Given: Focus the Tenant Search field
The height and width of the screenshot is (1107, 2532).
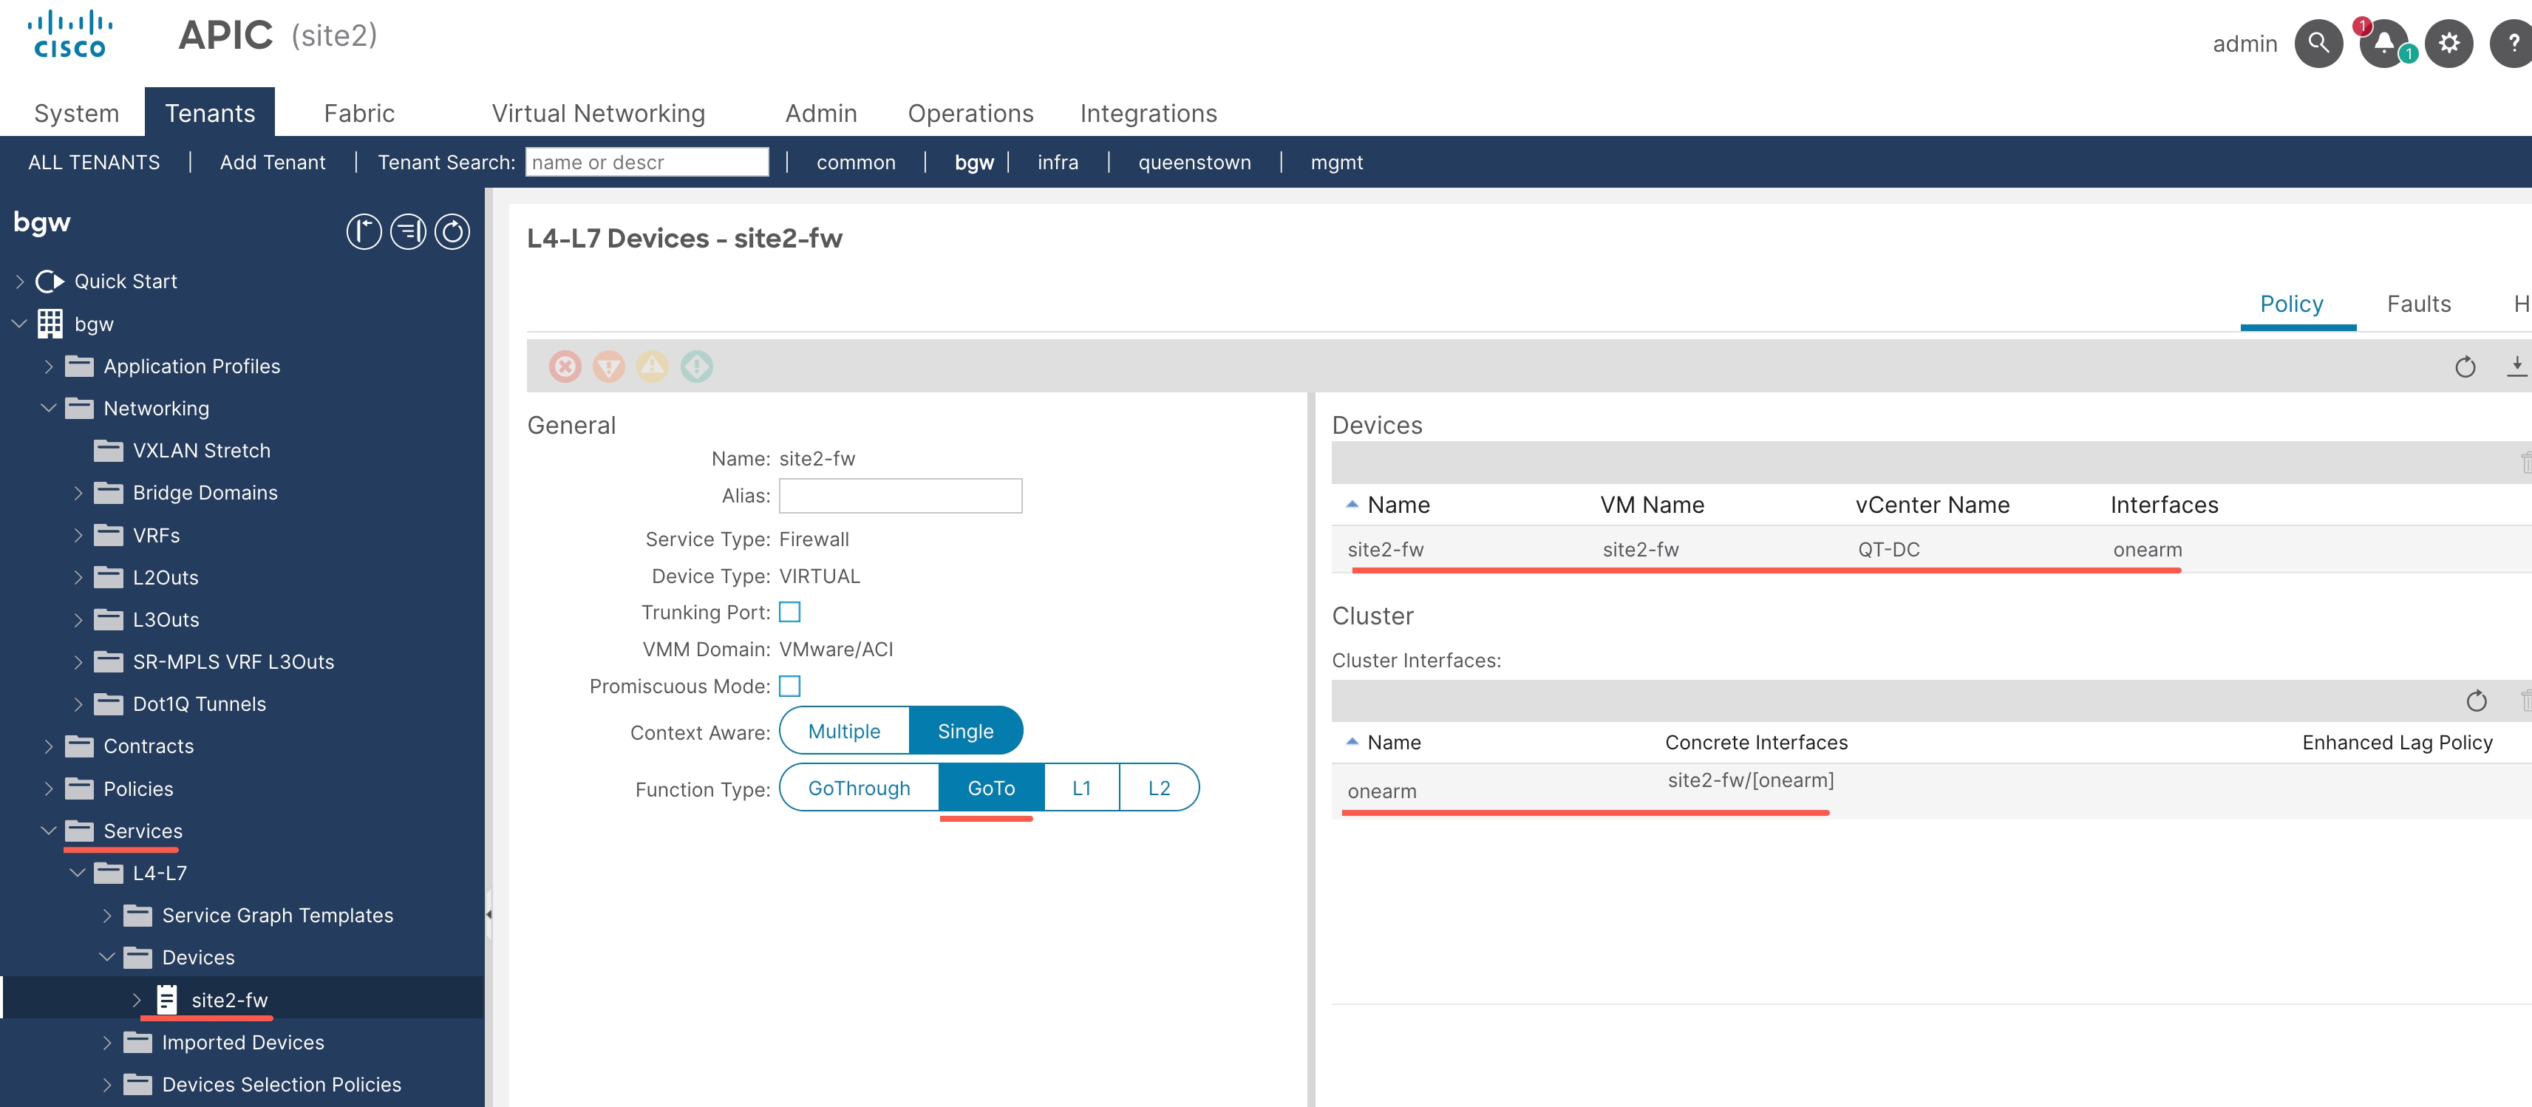Looking at the screenshot, I should pyautogui.click(x=647, y=163).
